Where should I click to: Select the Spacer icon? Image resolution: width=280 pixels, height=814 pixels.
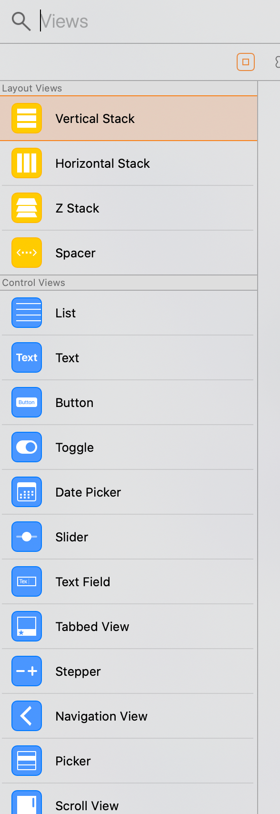[27, 253]
